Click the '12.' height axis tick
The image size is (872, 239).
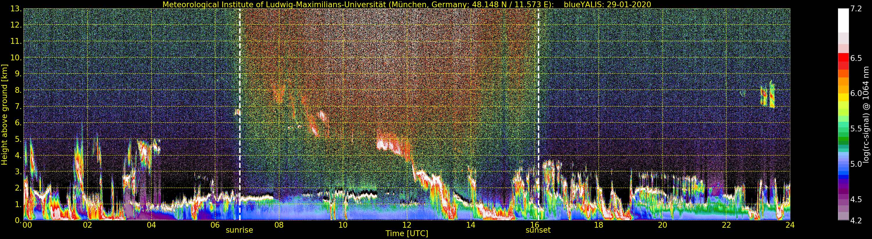[x=16, y=25]
